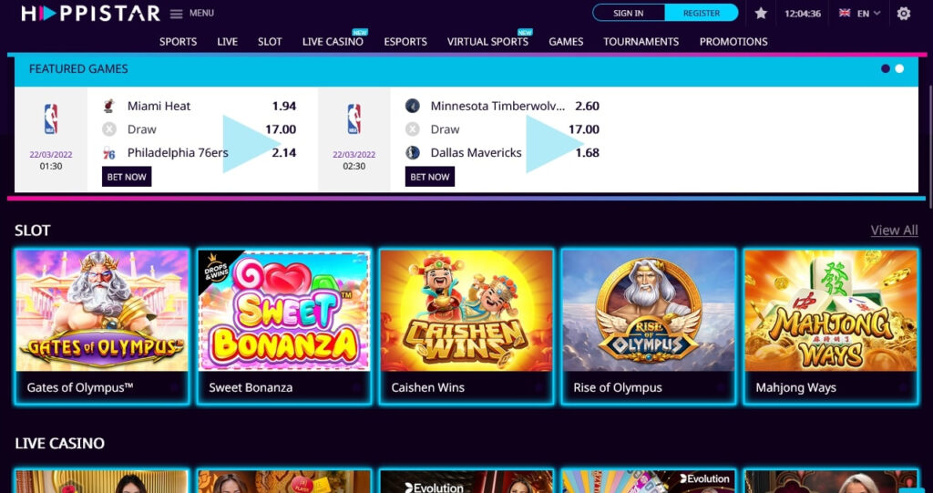
Task: Open the hamburger MENU icon
Action: [x=176, y=14]
